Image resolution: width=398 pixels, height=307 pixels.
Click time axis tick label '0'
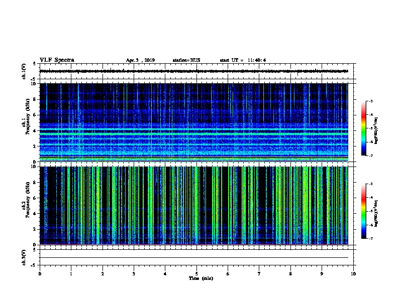[40, 274]
